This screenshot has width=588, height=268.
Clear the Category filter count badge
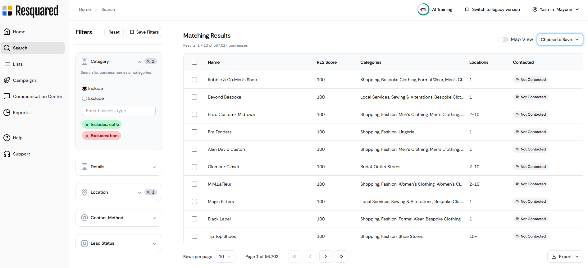tap(148, 61)
